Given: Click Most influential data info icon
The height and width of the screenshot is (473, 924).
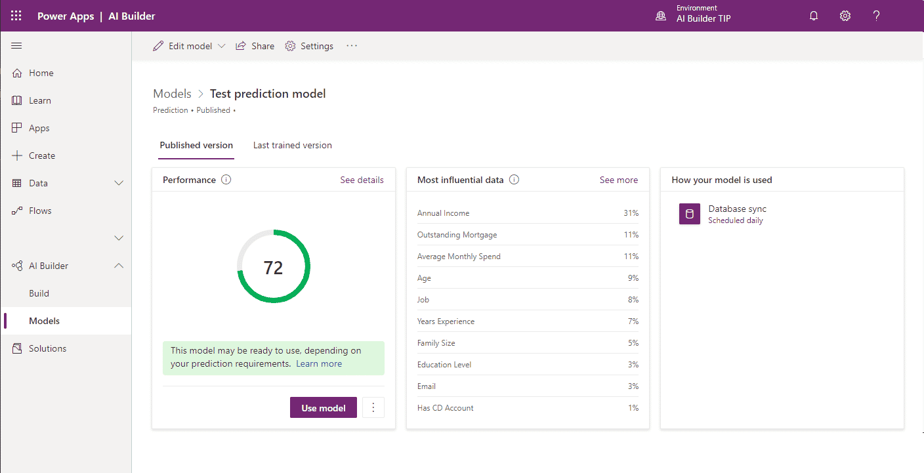Looking at the screenshot, I should [514, 180].
